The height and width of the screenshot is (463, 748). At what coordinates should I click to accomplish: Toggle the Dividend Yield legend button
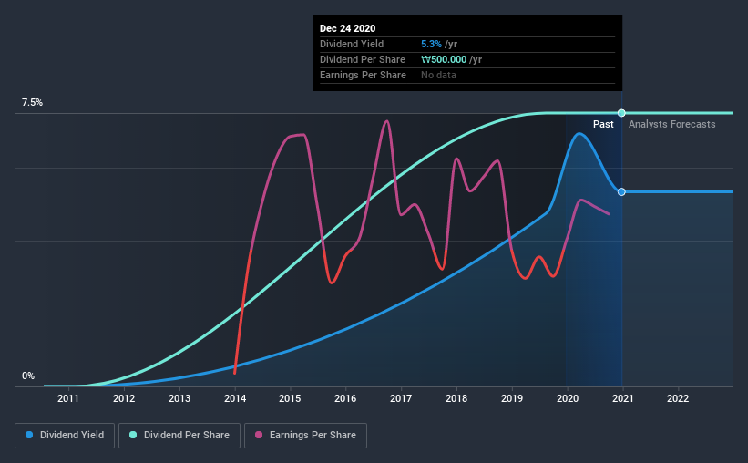pyautogui.click(x=65, y=436)
